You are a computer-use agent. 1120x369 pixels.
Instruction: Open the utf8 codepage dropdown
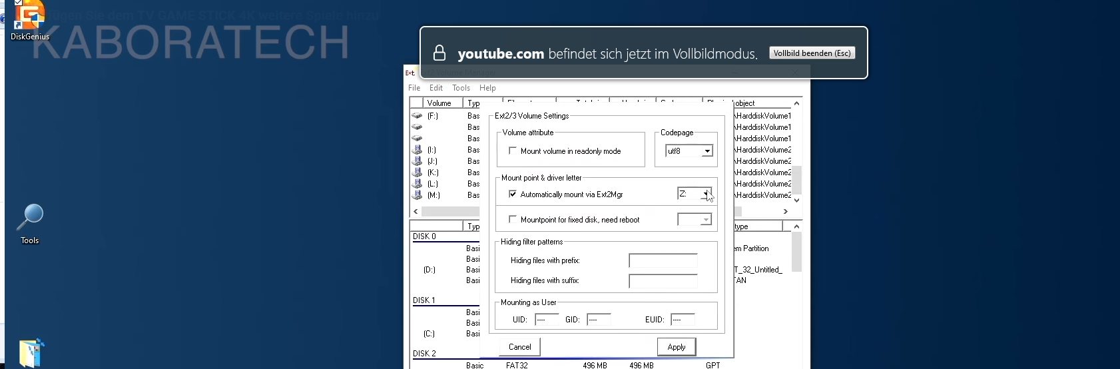tap(707, 151)
